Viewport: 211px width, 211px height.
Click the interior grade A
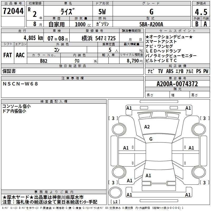click(205, 24)
